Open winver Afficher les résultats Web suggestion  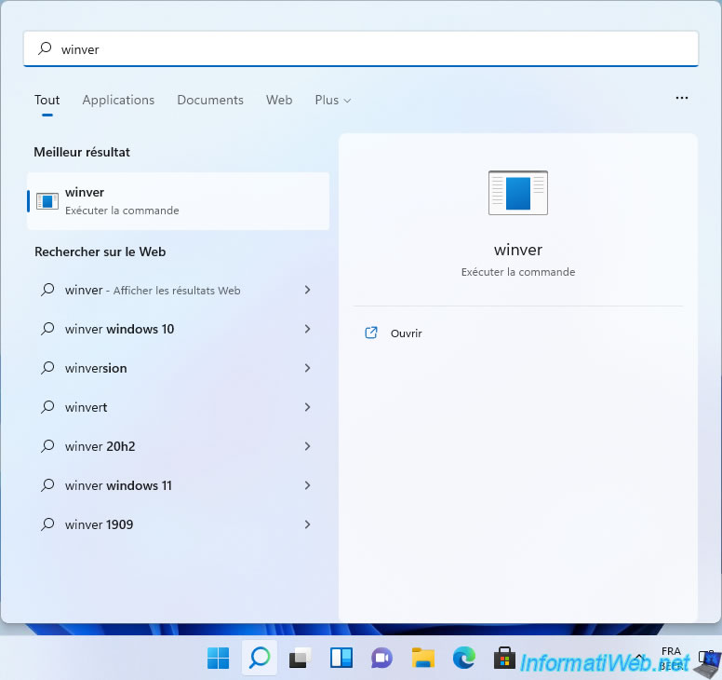click(x=179, y=290)
